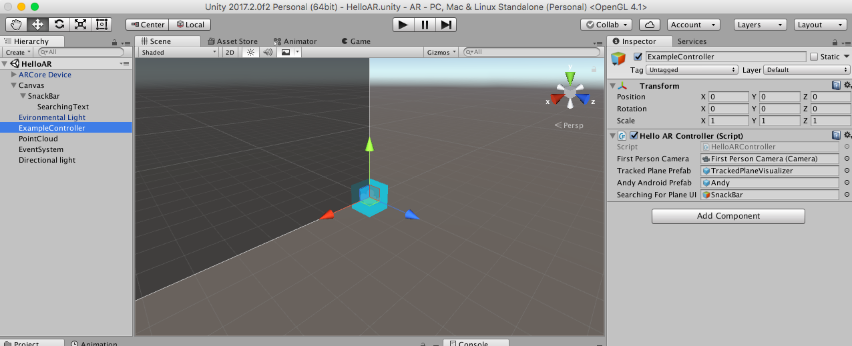Select SearchingText in Hierarchy
Screen dimensions: 852x346
(63, 107)
